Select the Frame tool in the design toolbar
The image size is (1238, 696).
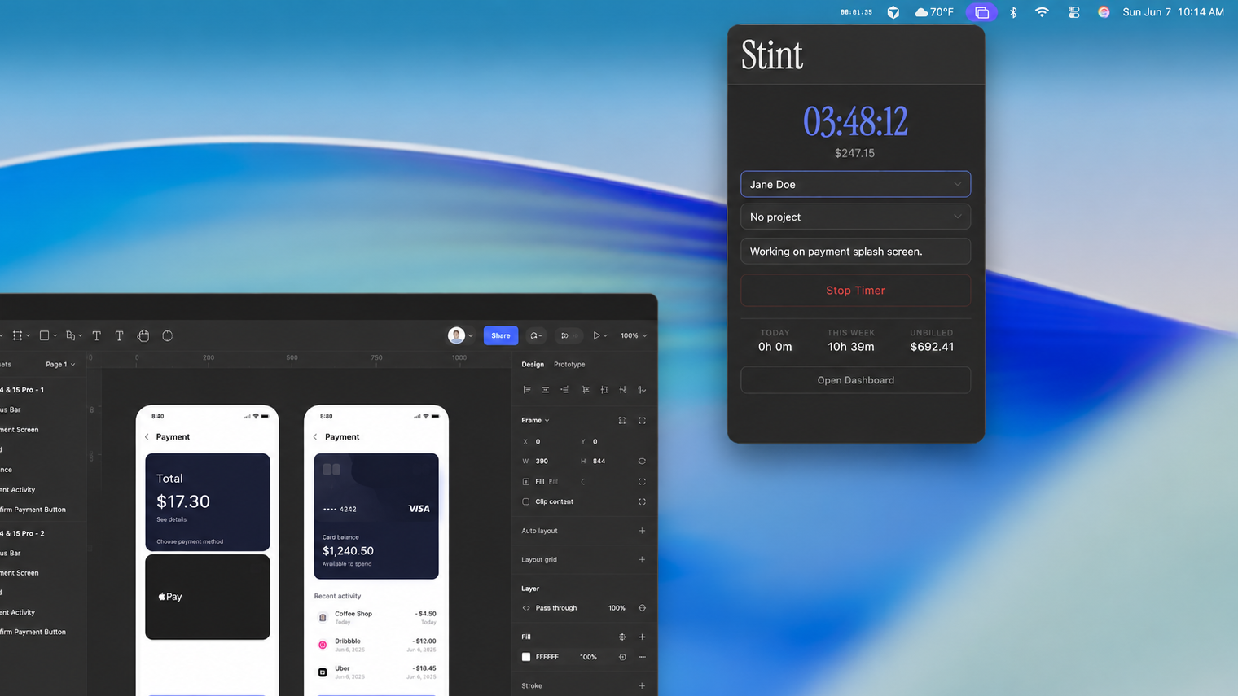pos(17,335)
